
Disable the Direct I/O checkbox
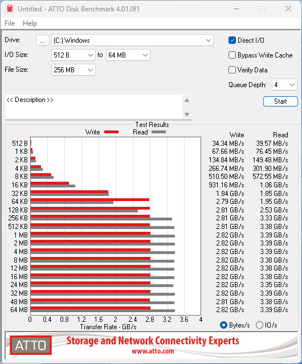(232, 40)
